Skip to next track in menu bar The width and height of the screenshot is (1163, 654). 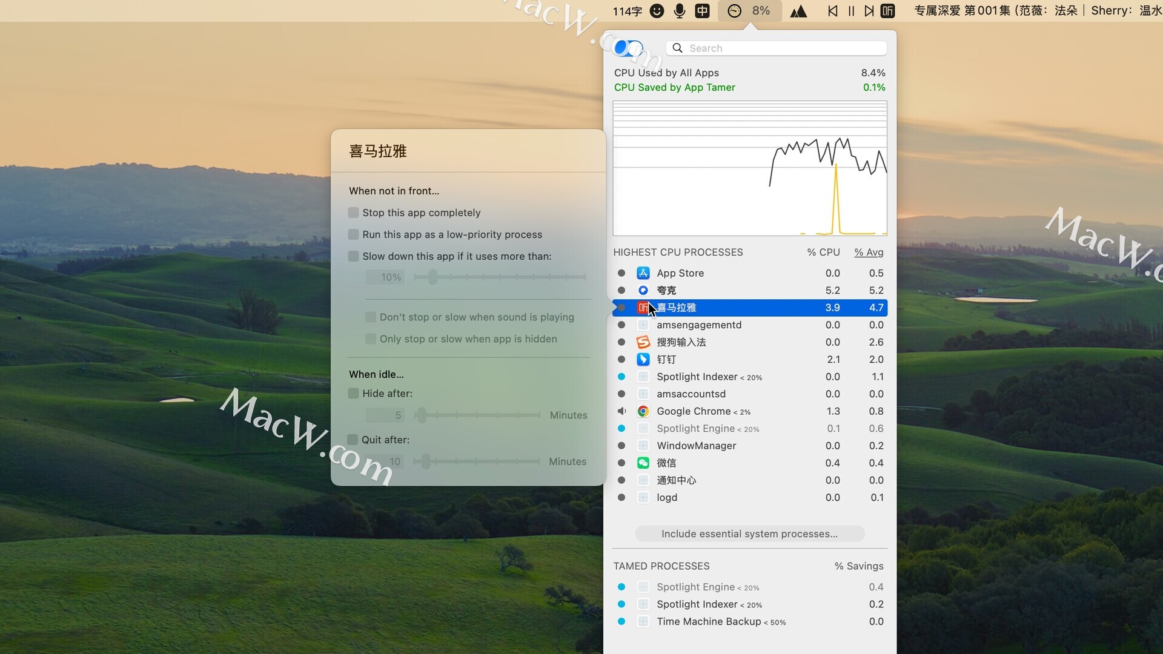[x=869, y=11]
